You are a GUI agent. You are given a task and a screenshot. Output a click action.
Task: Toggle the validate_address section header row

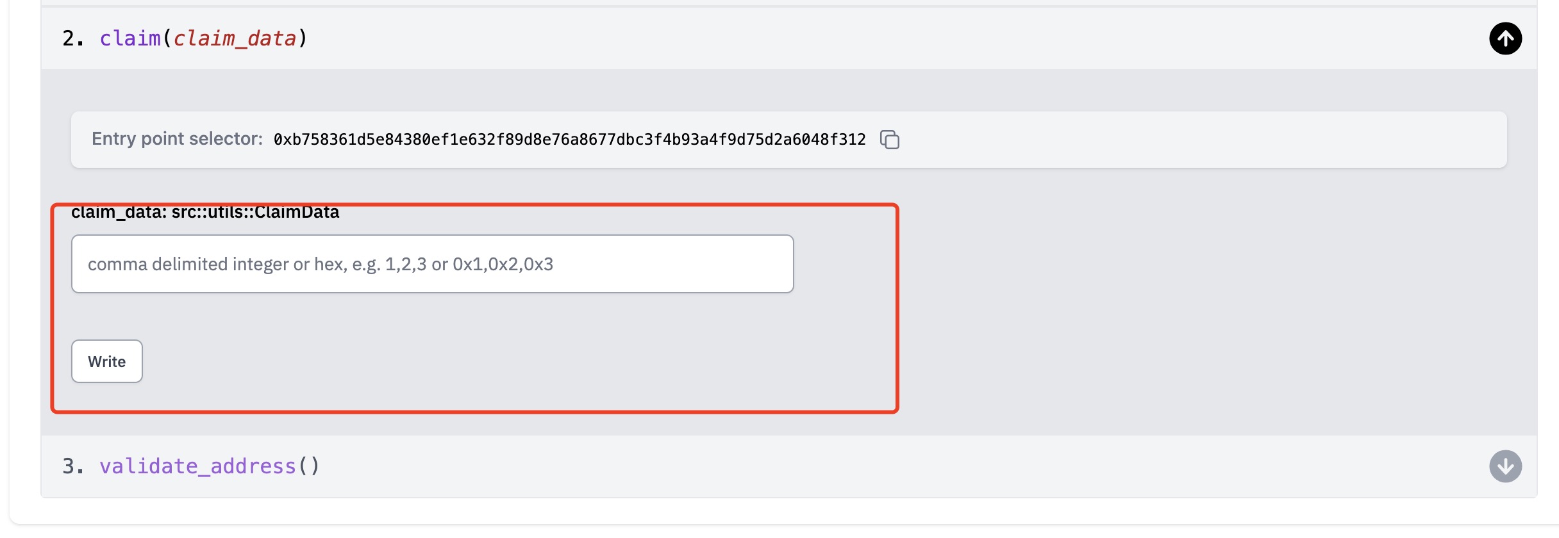tap(788, 466)
